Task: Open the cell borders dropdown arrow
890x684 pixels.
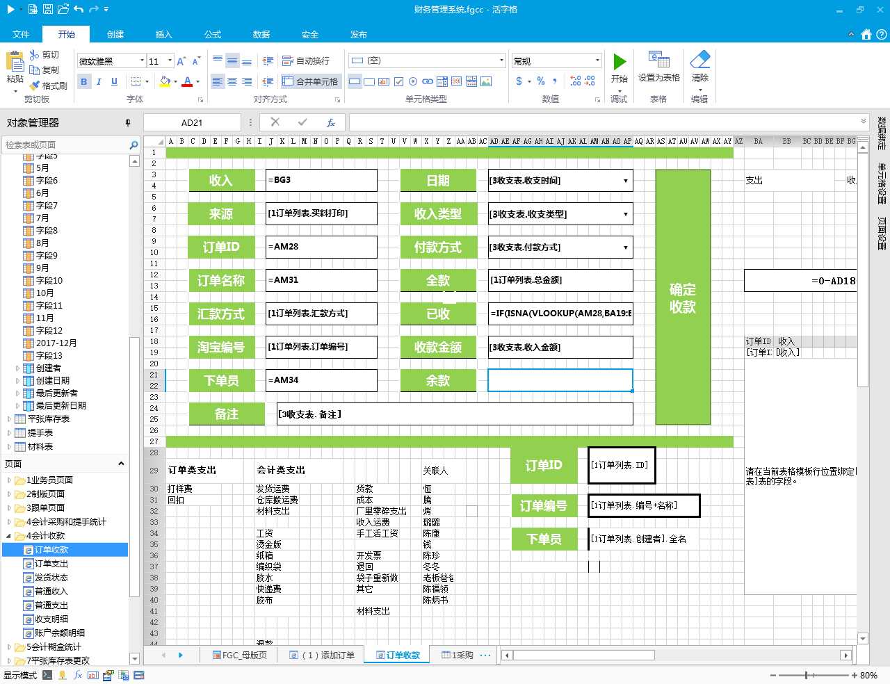Action: pos(147,82)
